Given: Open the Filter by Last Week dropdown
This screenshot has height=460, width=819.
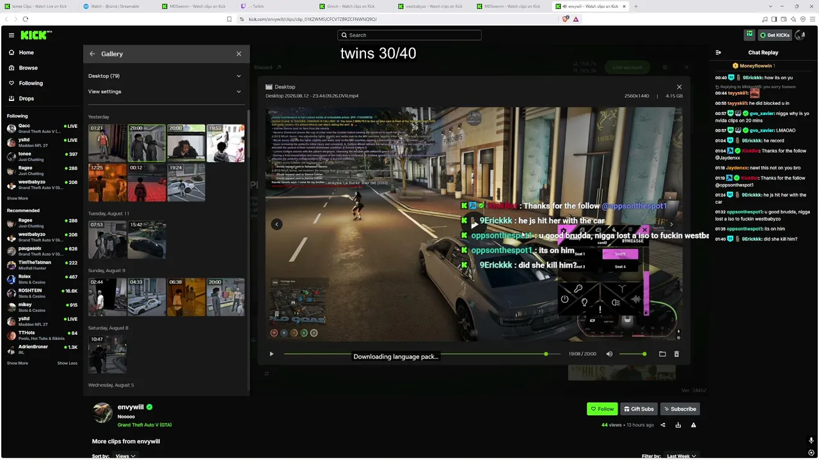Looking at the screenshot, I should click(681, 456).
